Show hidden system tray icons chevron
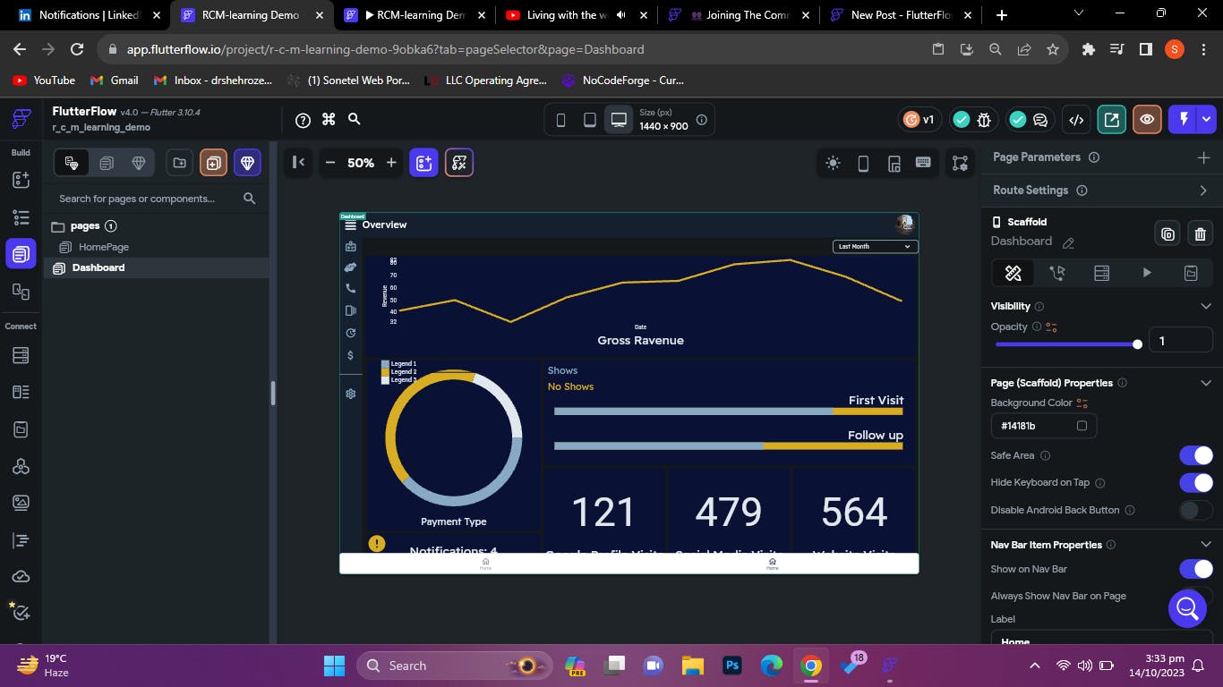 pyautogui.click(x=1035, y=666)
